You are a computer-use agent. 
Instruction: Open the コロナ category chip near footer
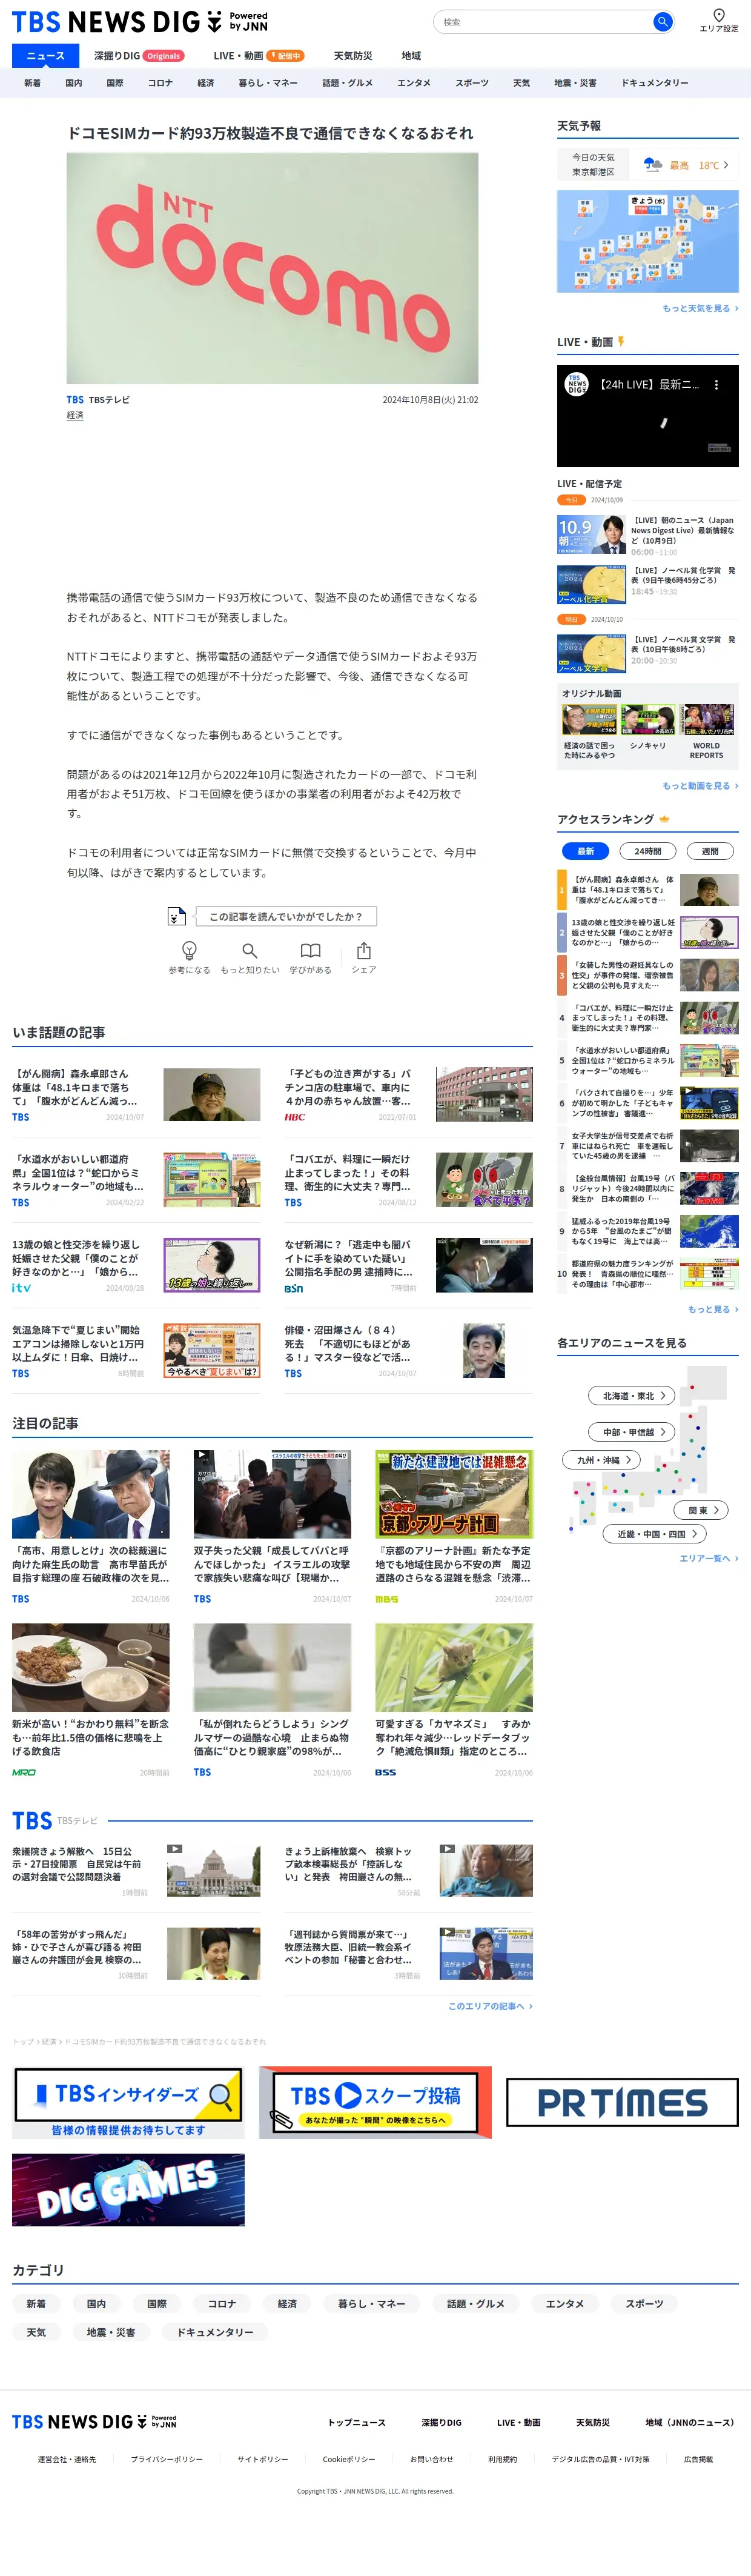pos(222,2303)
